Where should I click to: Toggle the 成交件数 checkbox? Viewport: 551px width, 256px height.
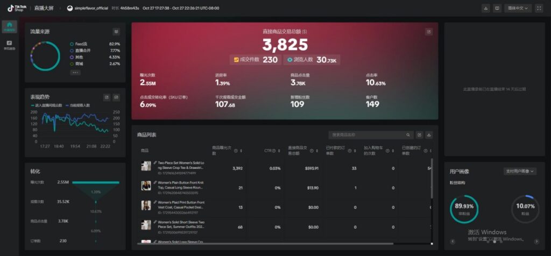[x=236, y=60]
